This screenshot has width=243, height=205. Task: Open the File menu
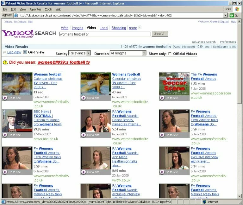(x=5, y=9)
